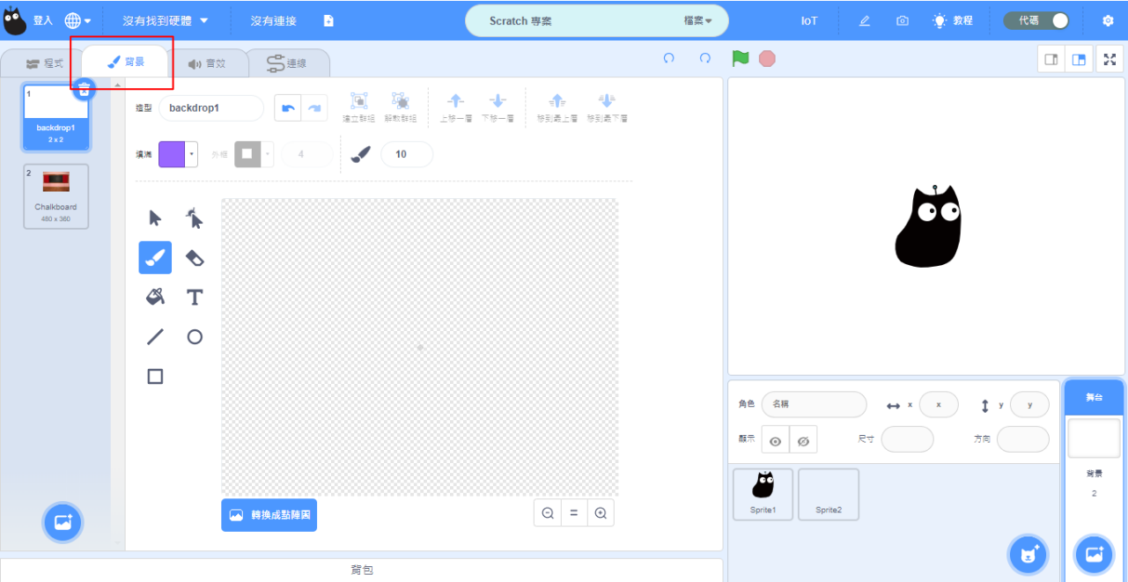
Task: Switch to the 音效 sounds tab
Action: click(x=206, y=63)
